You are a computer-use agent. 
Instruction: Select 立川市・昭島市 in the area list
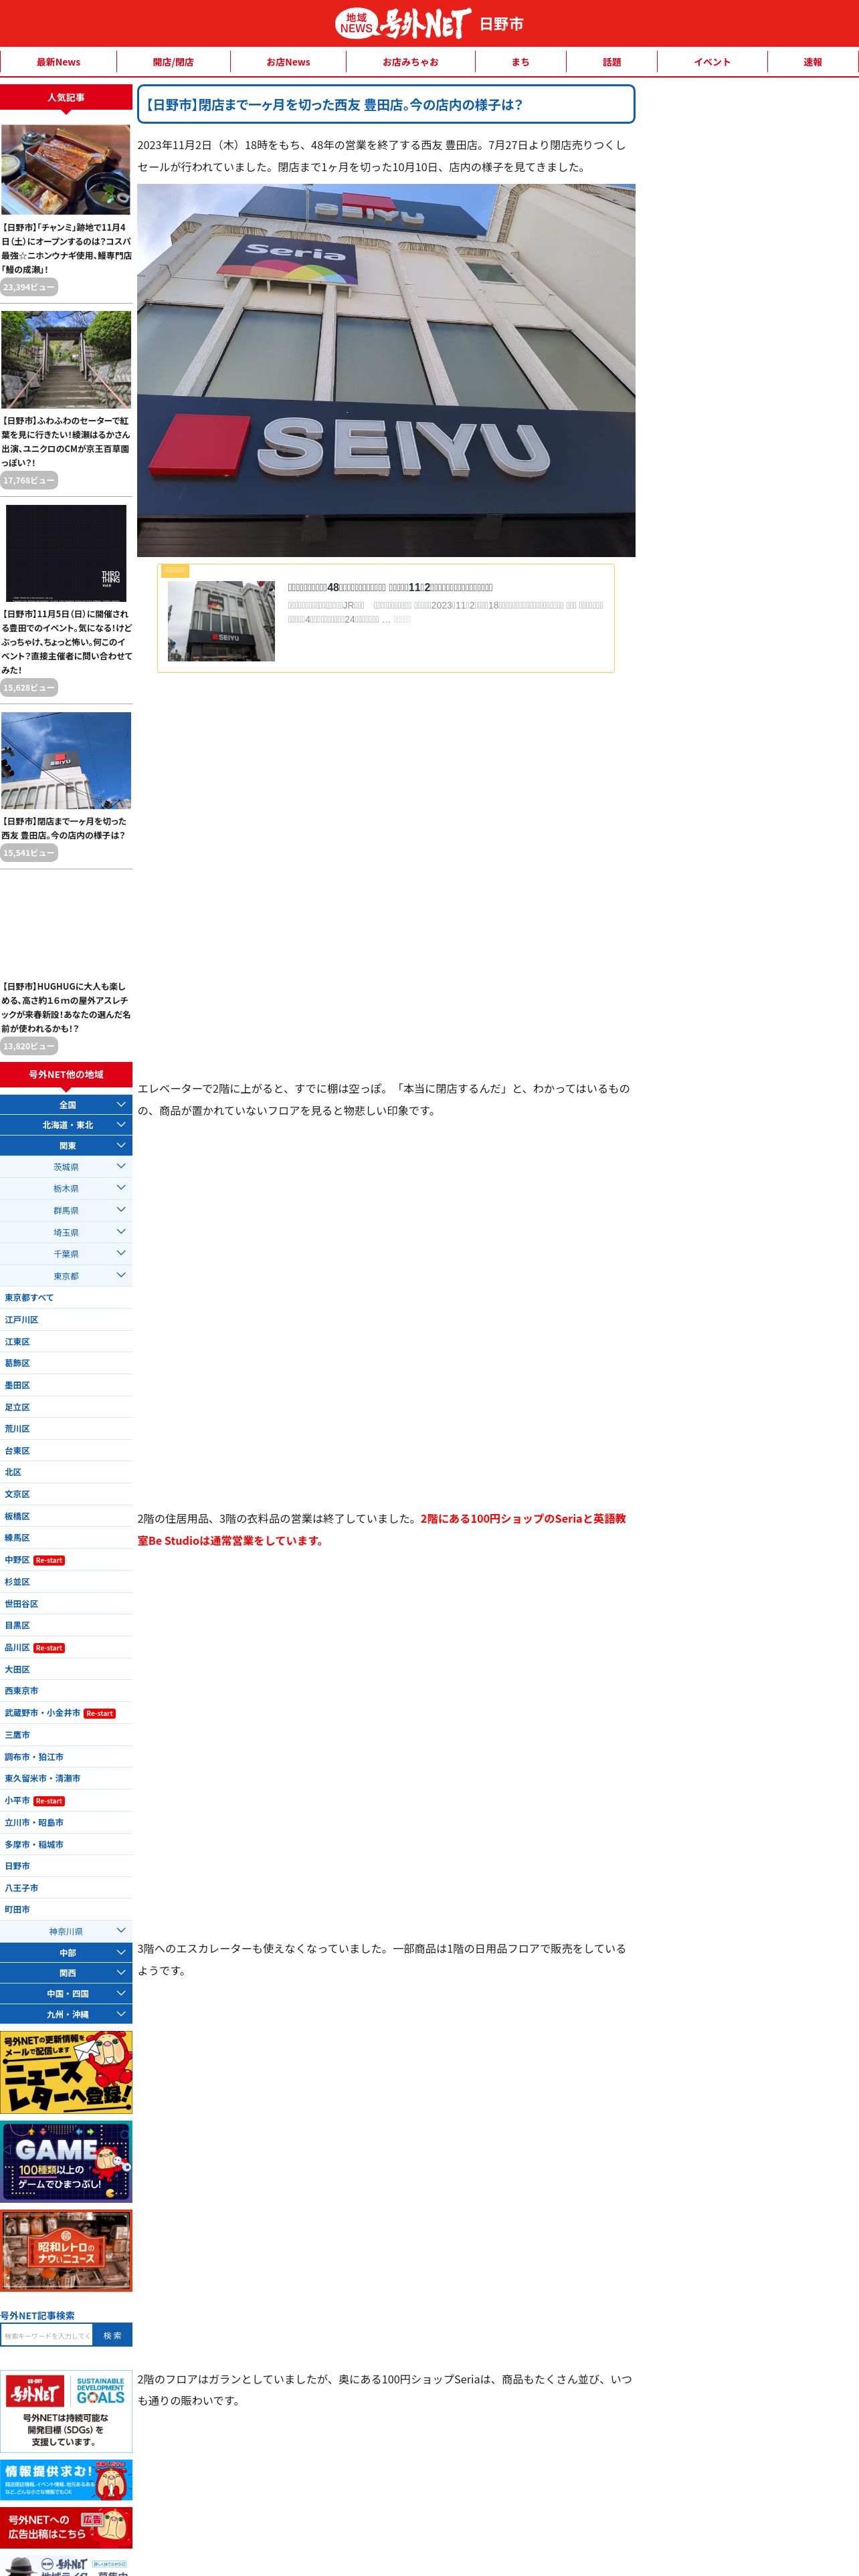(66, 1822)
